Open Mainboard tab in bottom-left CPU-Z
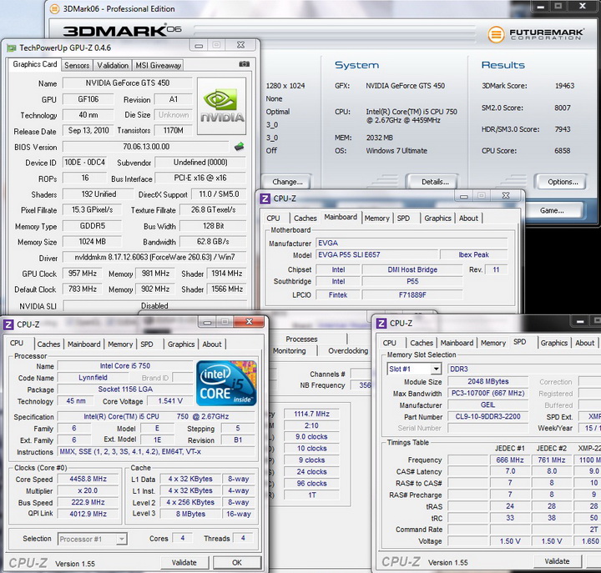The image size is (601, 573). 84,344
